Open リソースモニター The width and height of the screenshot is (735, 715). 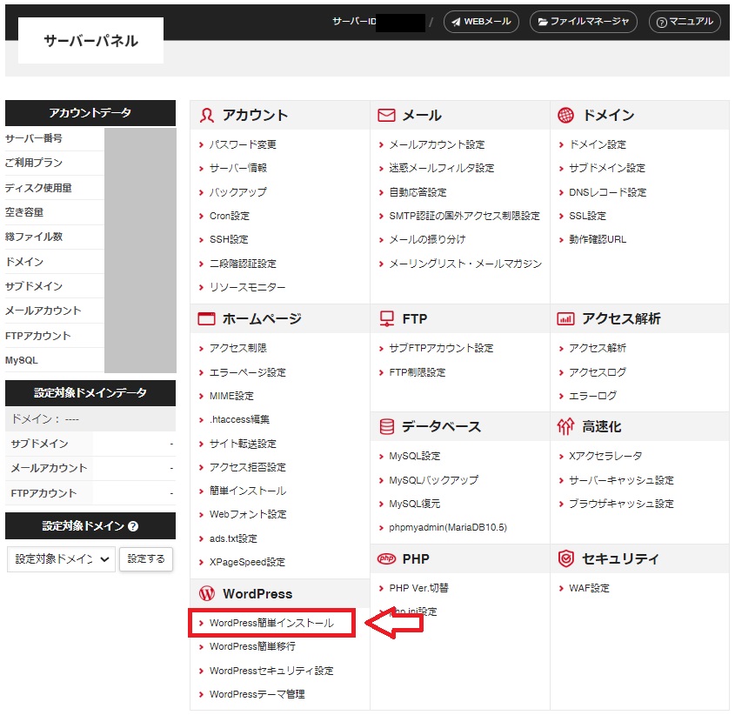click(248, 287)
